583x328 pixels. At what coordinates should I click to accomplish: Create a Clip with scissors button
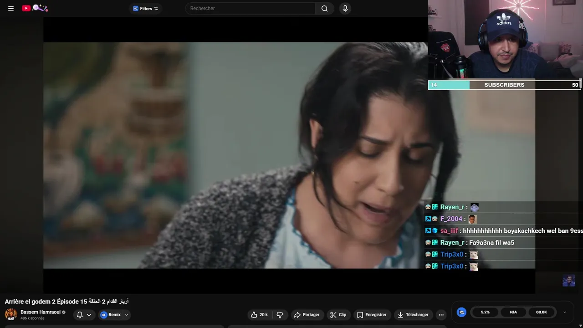(x=338, y=315)
